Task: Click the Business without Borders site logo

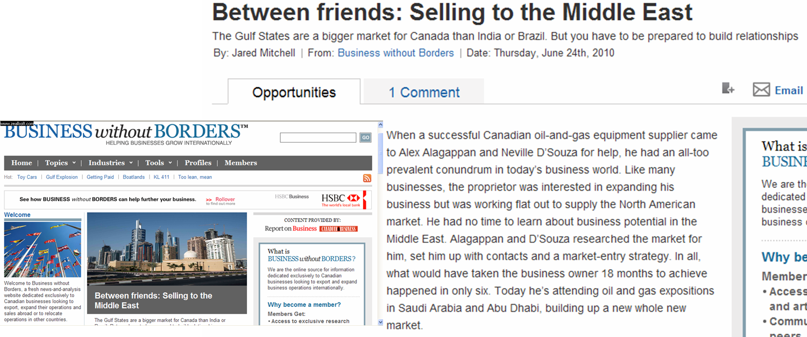Action: pyautogui.click(x=126, y=133)
